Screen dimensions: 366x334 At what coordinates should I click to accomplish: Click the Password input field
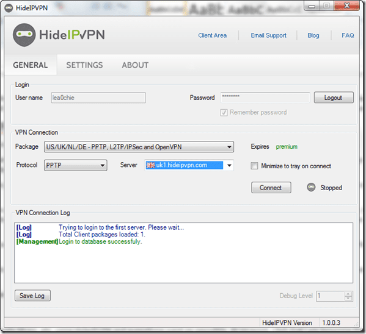point(265,98)
